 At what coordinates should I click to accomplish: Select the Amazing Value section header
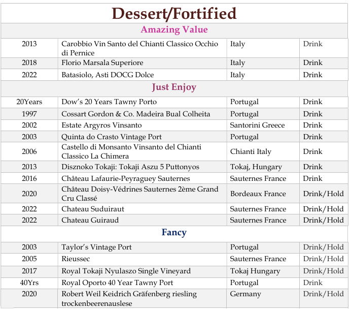(x=174, y=30)
